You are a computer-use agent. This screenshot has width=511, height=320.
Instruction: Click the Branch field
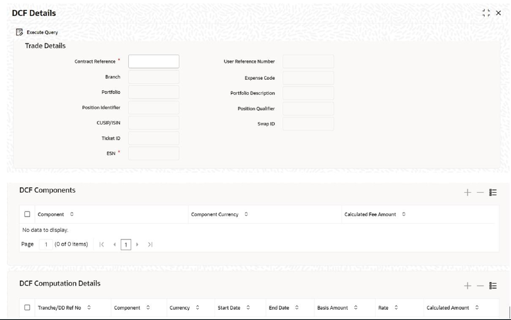coord(154,77)
